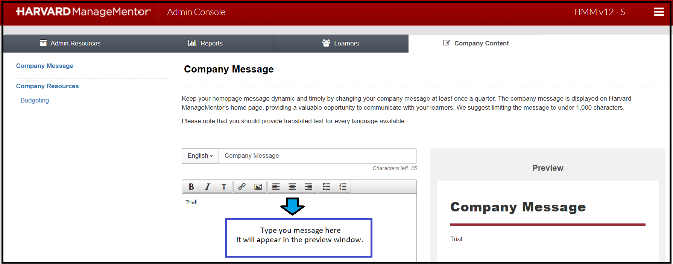Center align text in editor

point(292,187)
